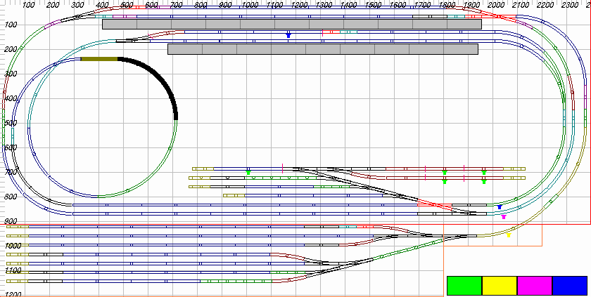Click the blue marker just above the magenta marker
591x297 pixels.
click(x=499, y=207)
